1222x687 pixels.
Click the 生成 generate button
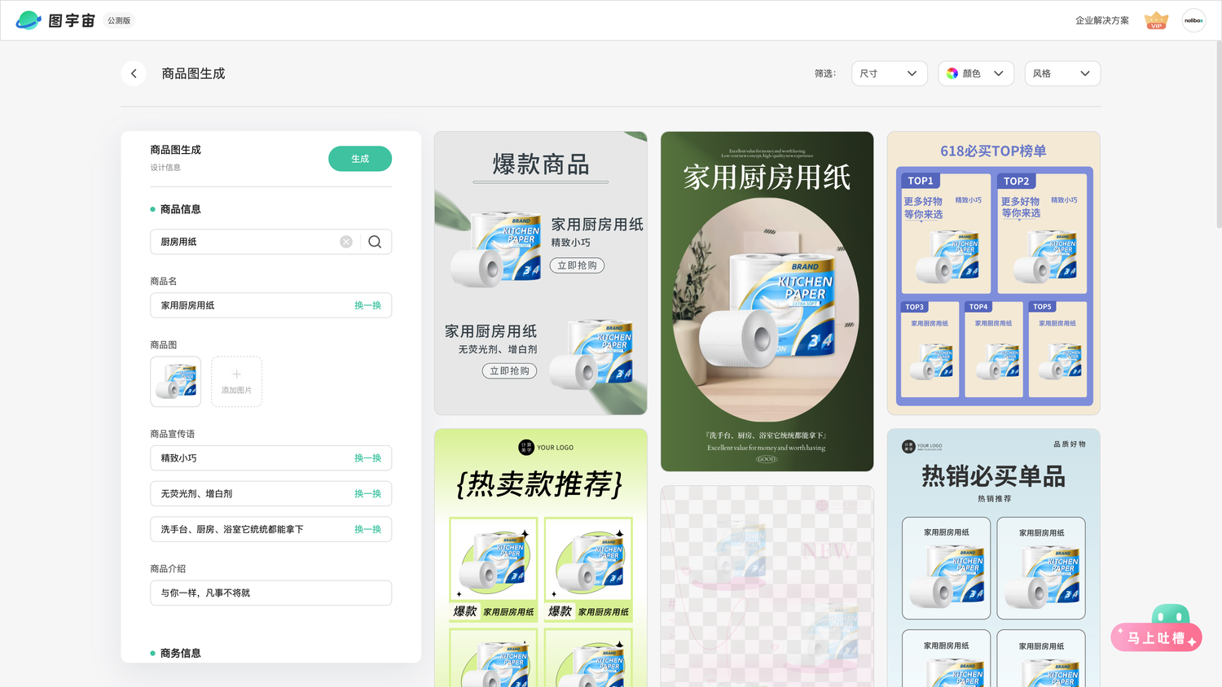tap(360, 159)
